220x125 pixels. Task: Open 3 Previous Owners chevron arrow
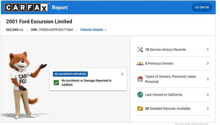(x=208, y=64)
